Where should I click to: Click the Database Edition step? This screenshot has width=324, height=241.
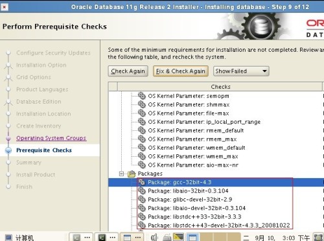pos(39,102)
